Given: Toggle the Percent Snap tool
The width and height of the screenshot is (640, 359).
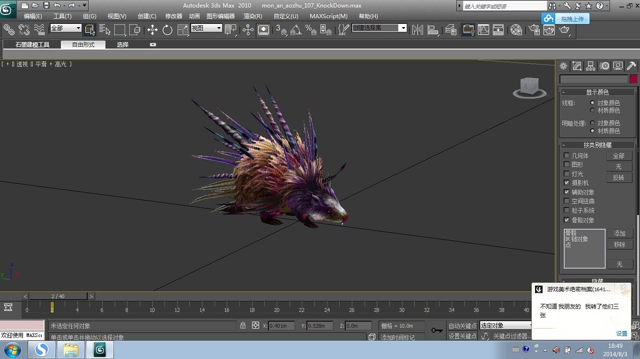Looking at the screenshot, I should 310,30.
